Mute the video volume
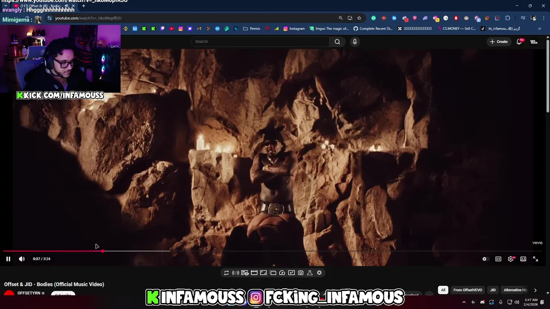The width and height of the screenshot is (550, 309). 22,259
